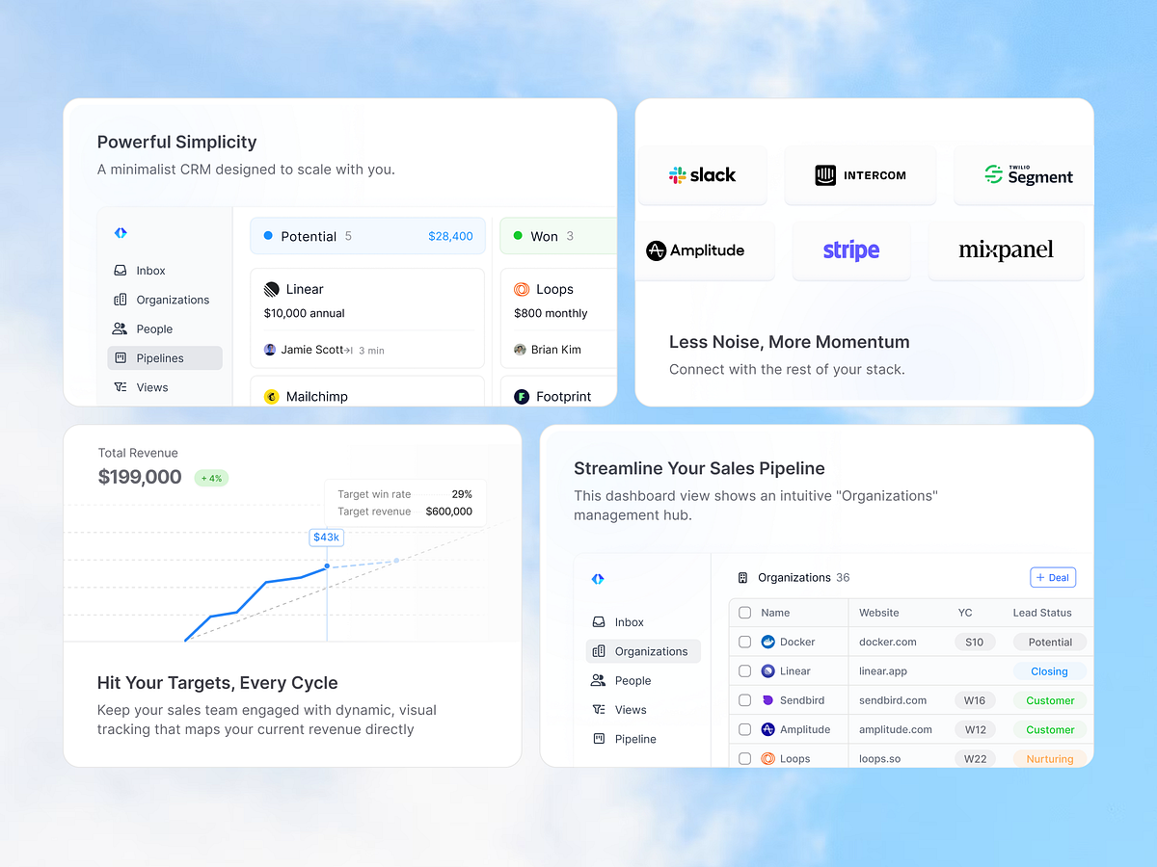Viewport: 1157px width, 867px height.
Task: Click the Mixpanel integration logo
Action: [x=1006, y=250]
